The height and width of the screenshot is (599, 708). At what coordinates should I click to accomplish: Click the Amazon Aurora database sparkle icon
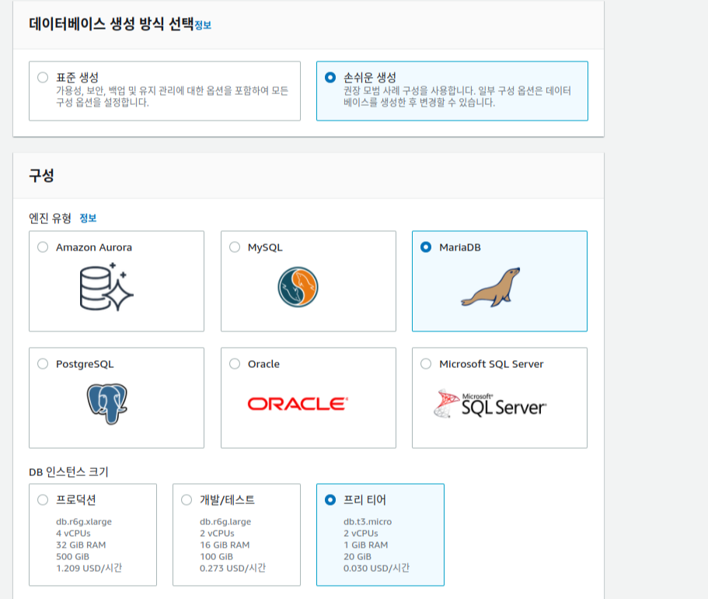click(106, 286)
